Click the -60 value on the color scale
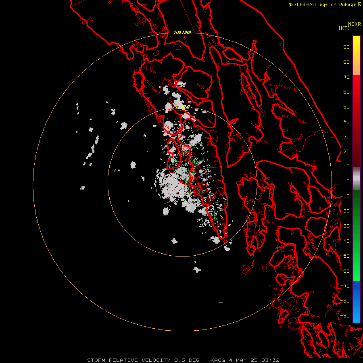The image size is (363, 363). click(x=345, y=271)
